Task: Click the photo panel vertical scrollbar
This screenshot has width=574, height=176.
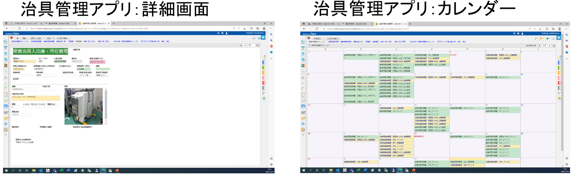Action: pyautogui.click(x=106, y=106)
